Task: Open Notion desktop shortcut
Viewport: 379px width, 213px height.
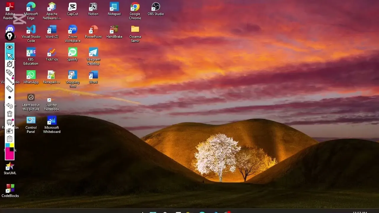Action: coord(93,9)
